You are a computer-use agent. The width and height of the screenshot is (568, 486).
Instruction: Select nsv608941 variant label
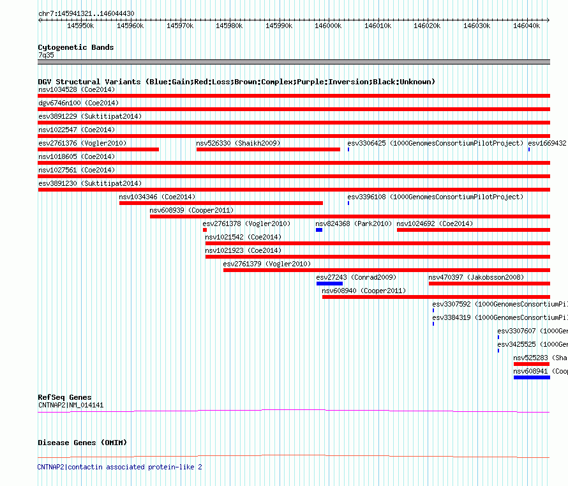pos(540,371)
